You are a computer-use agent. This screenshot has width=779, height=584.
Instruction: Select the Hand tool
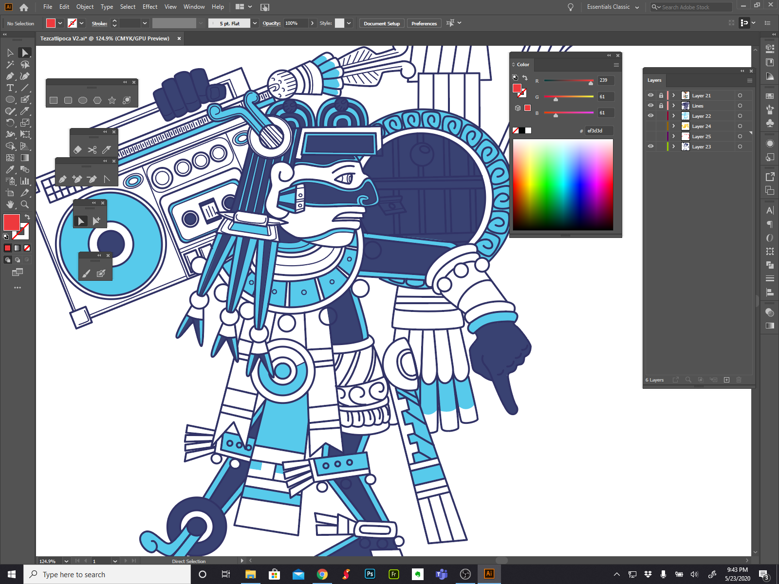pos(10,204)
